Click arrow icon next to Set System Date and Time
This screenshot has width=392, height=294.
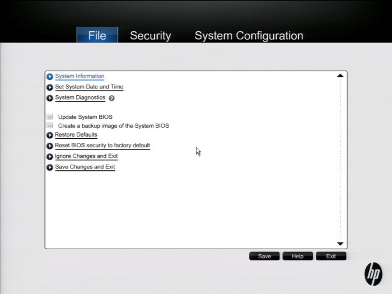pos(50,87)
